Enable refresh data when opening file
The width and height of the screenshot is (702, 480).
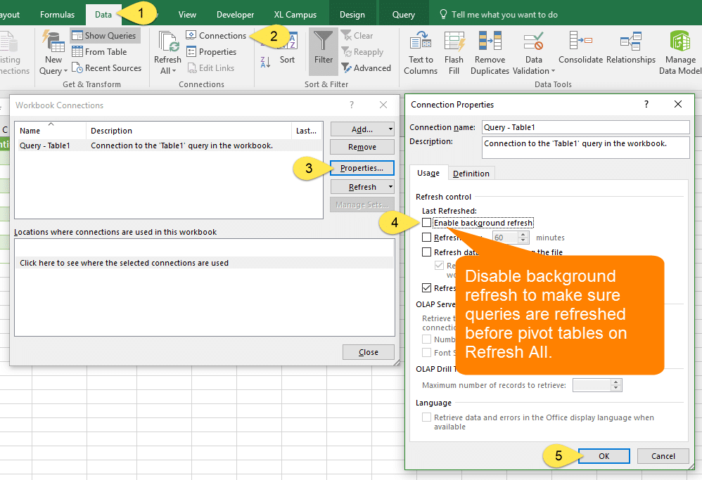coord(427,252)
